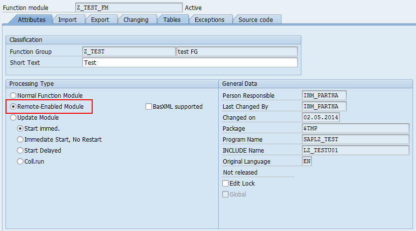Switch to the Attributes tab

31,19
